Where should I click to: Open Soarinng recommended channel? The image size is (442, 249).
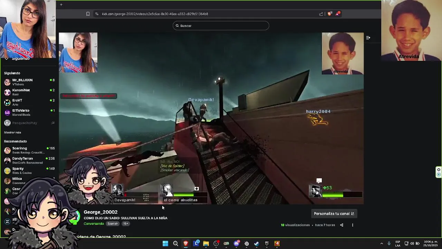tap(29, 150)
